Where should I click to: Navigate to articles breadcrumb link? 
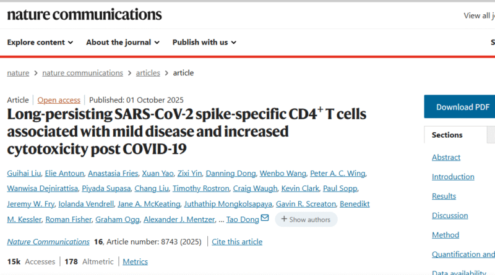point(148,73)
